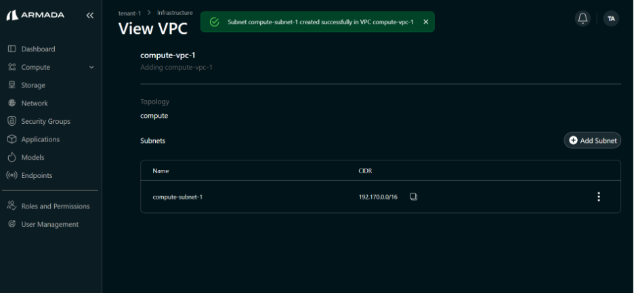Collapse the sidebar with double chevron
Viewport: 634px width, 293px height.
point(90,16)
